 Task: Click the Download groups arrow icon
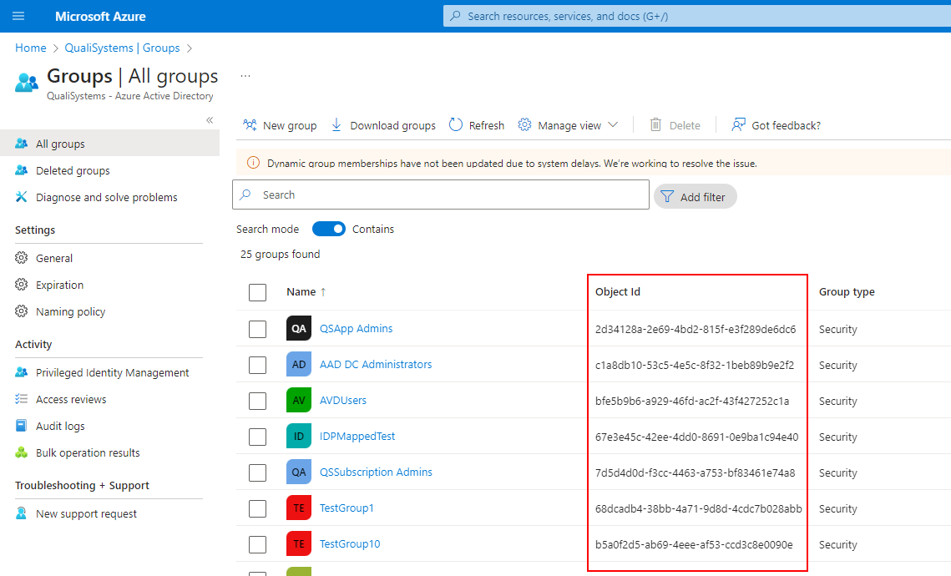[336, 125]
